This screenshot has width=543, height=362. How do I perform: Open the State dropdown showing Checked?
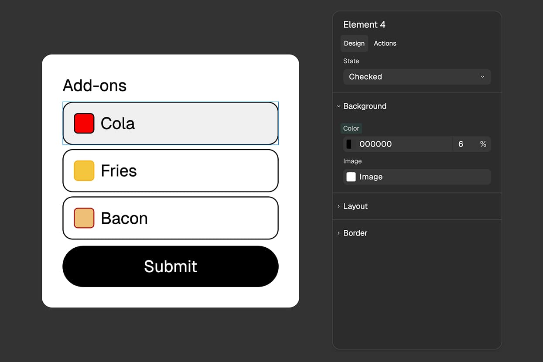coord(417,77)
